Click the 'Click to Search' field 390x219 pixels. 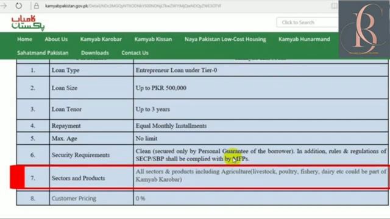click(x=307, y=23)
